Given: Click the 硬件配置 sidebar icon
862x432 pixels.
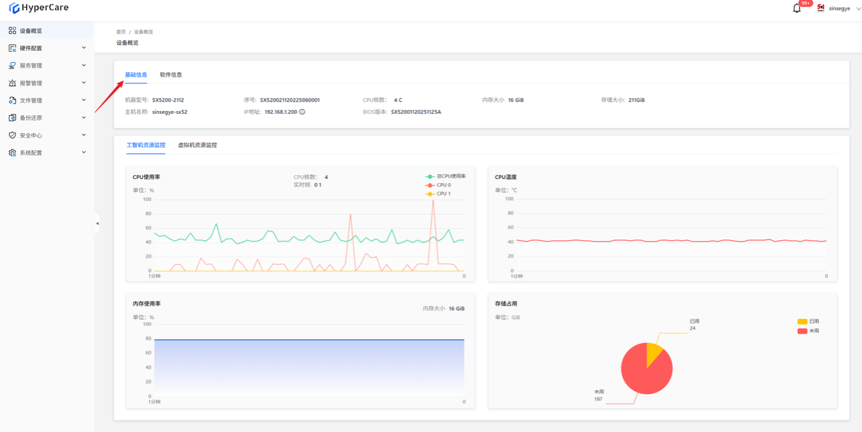Looking at the screenshot, I should coord(12,48).
